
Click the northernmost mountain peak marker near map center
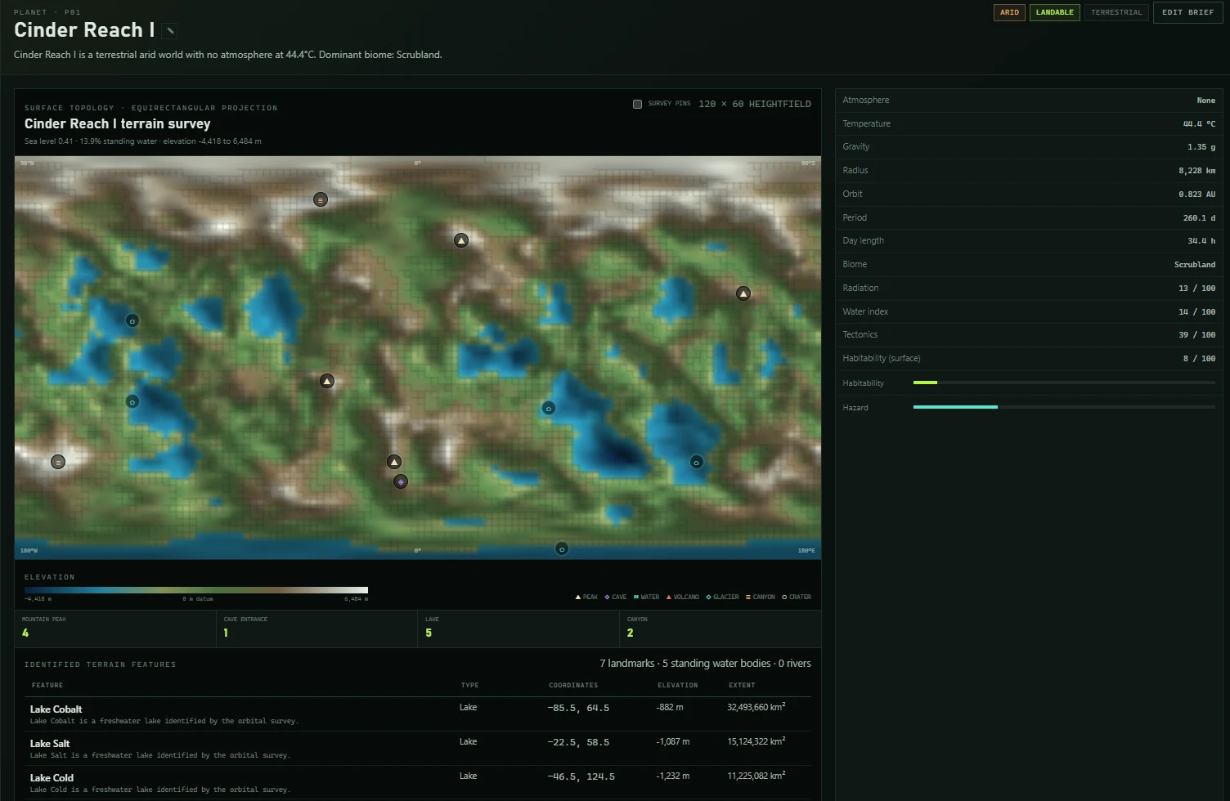pyautogui.click(x=461, y=240)
